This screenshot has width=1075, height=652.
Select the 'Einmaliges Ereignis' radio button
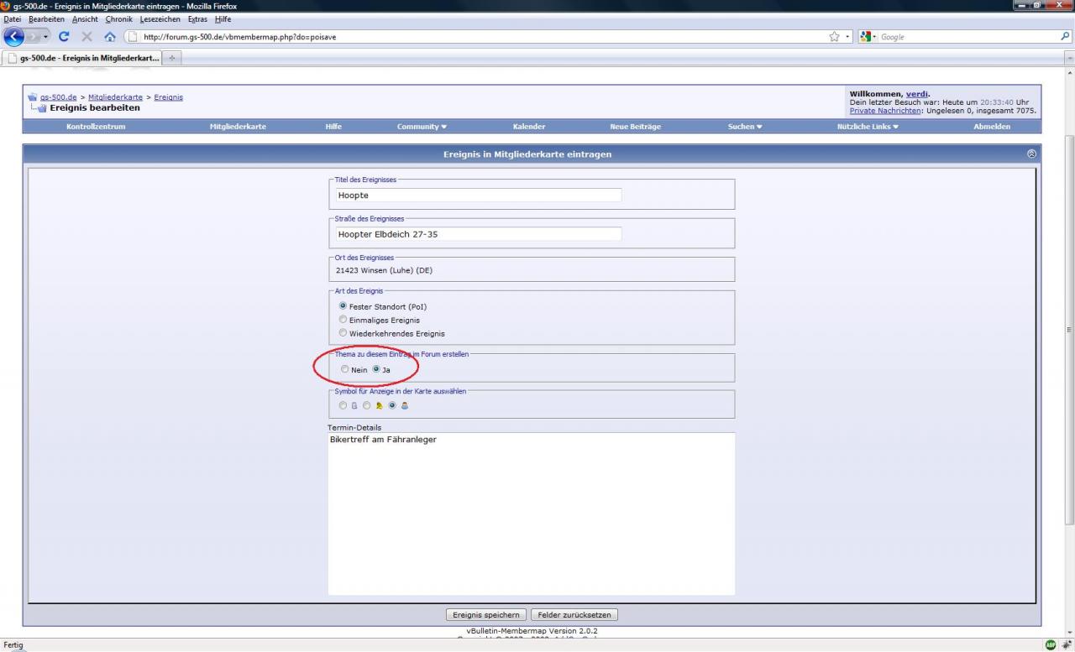click(x=343, y=320)
